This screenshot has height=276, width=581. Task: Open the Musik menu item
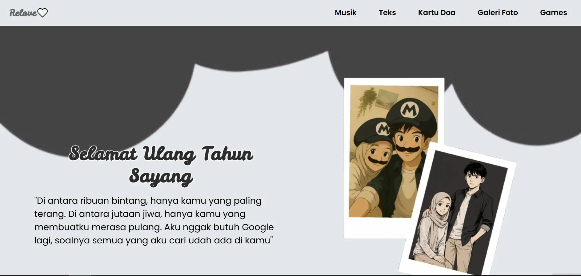[x=345, y=13]
